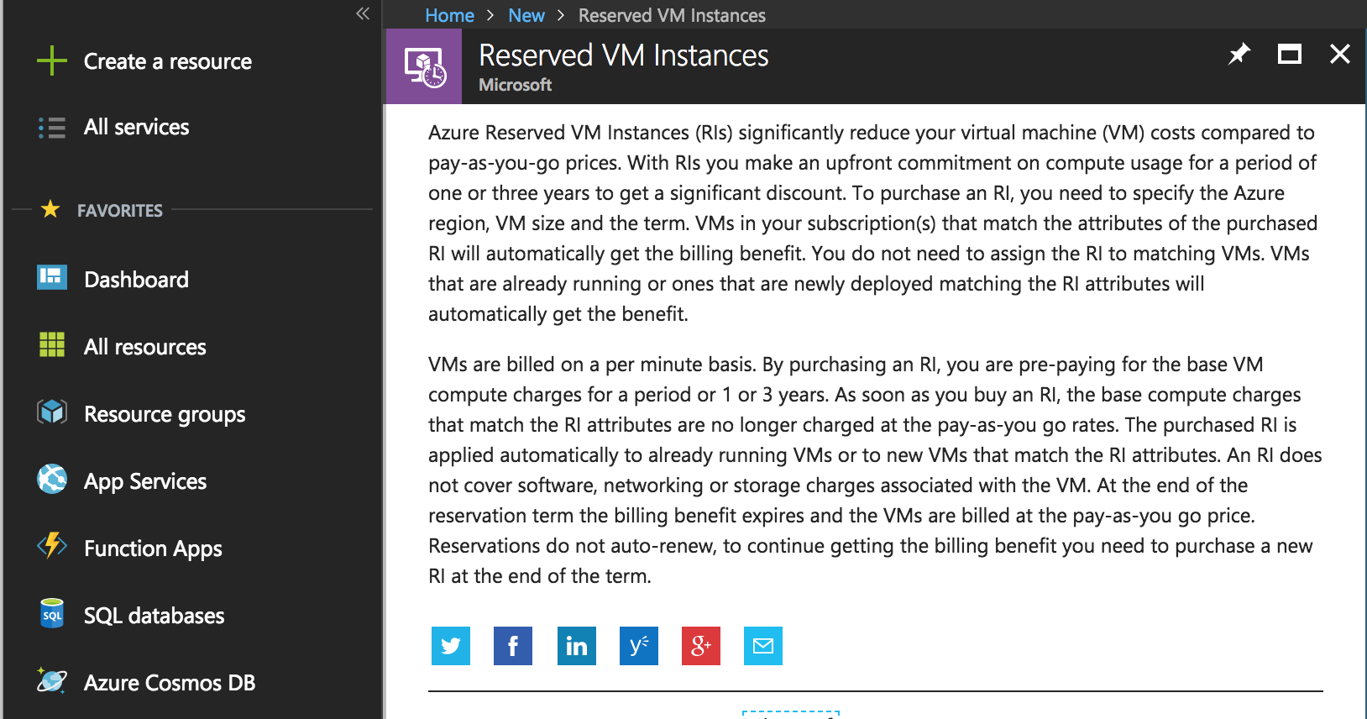Click the App Services globe icon
The width and height of the screenshot is (1367, 719).
pos(51,479)
